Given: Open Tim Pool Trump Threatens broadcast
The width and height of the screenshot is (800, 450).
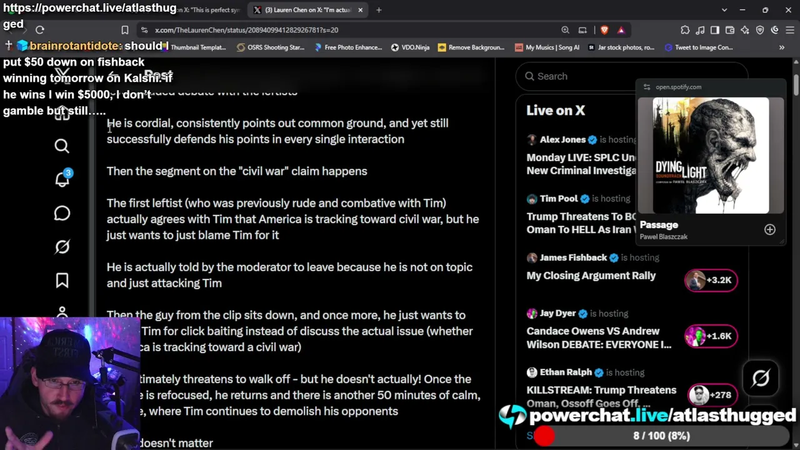Looking at the screenshot, I should click(x=581, y=222).
